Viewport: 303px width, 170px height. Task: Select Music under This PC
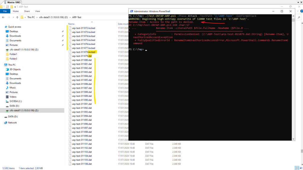12,88
